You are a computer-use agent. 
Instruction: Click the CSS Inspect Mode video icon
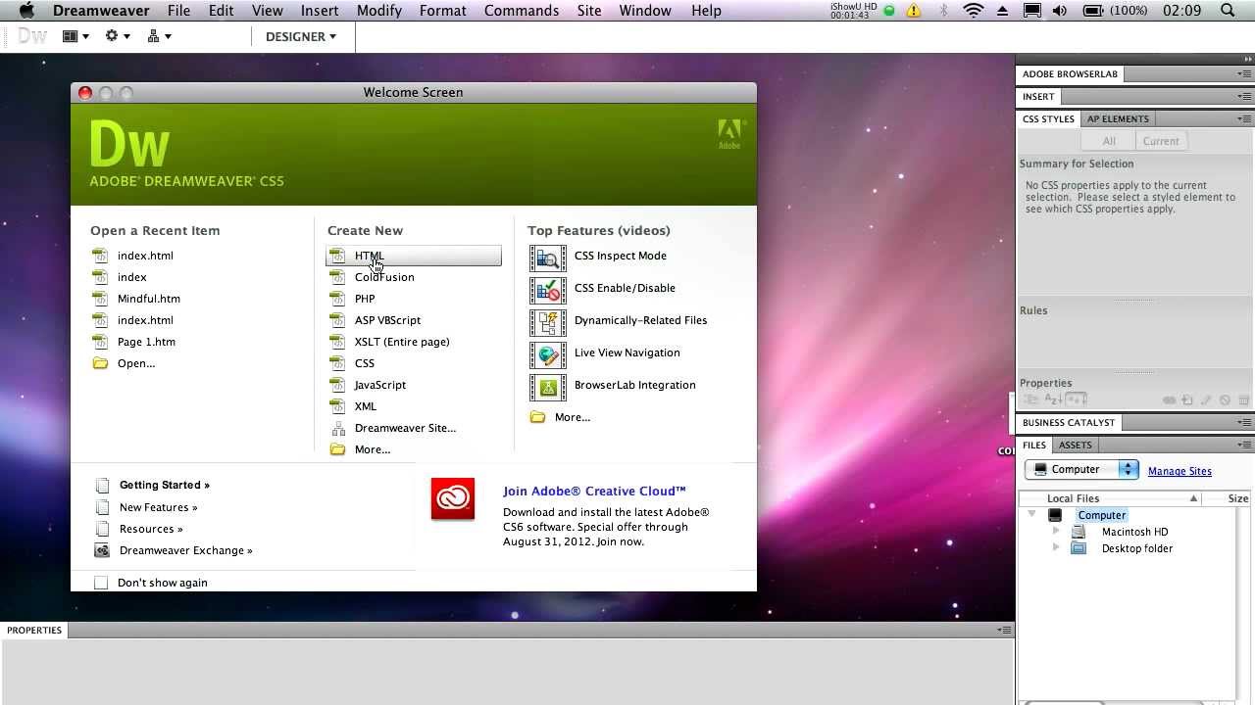pos(548,258)
